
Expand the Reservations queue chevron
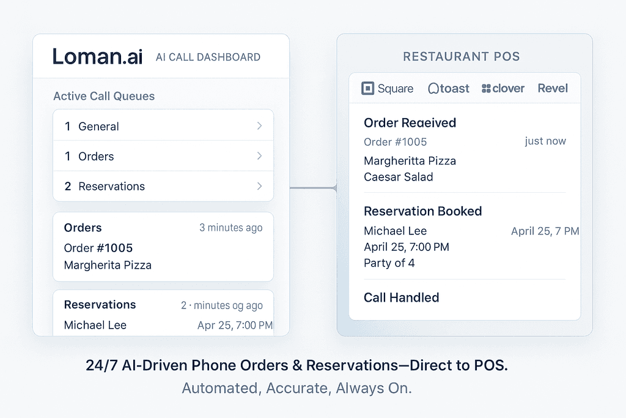coord(259,186)
